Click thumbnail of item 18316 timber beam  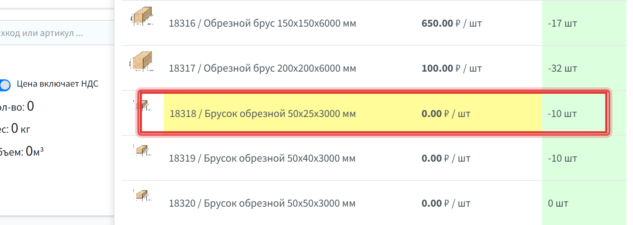point(142,16)
